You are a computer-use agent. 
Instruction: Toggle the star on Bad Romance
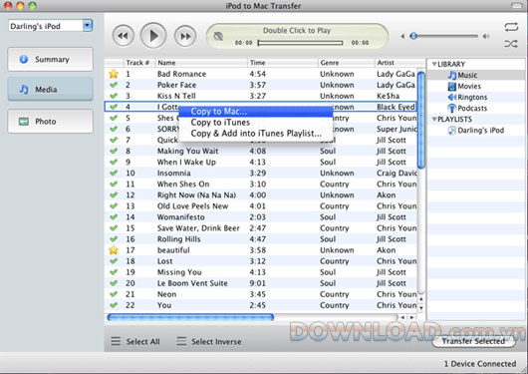tap(114, 74)
